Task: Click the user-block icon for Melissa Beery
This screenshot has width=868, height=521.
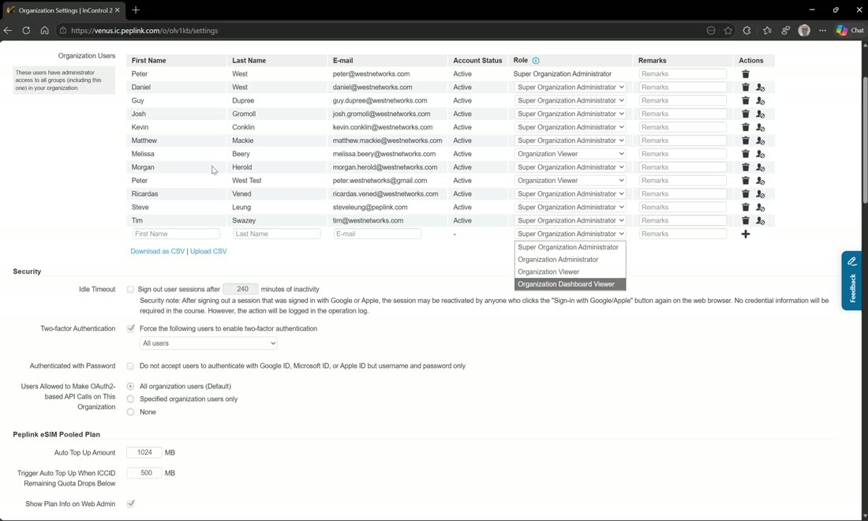Action: [x=761, y=154]
